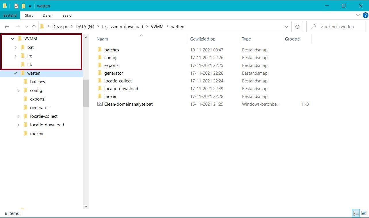The image size is (369, 218).
Task: Open the recent locations dropdown arrow
Action: coord(26,27)
